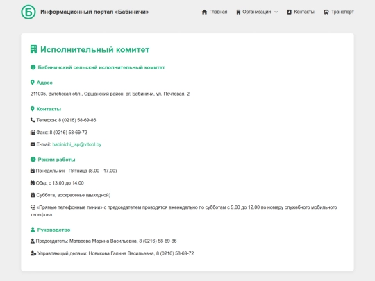Select Председатель: Матвеева Марина Васильевна line
375x281 pixels.
pyautogui.click(x=106, y=241)
